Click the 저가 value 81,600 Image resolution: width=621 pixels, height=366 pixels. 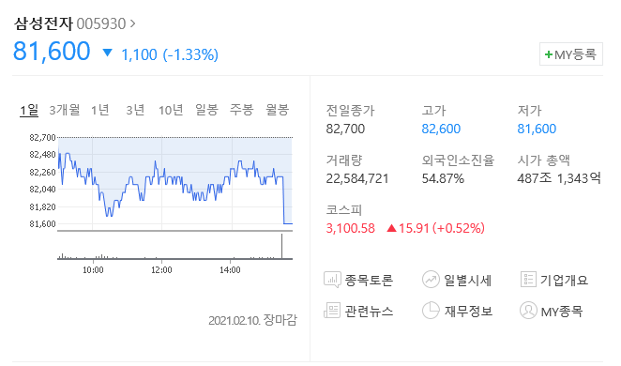(537, 129)
